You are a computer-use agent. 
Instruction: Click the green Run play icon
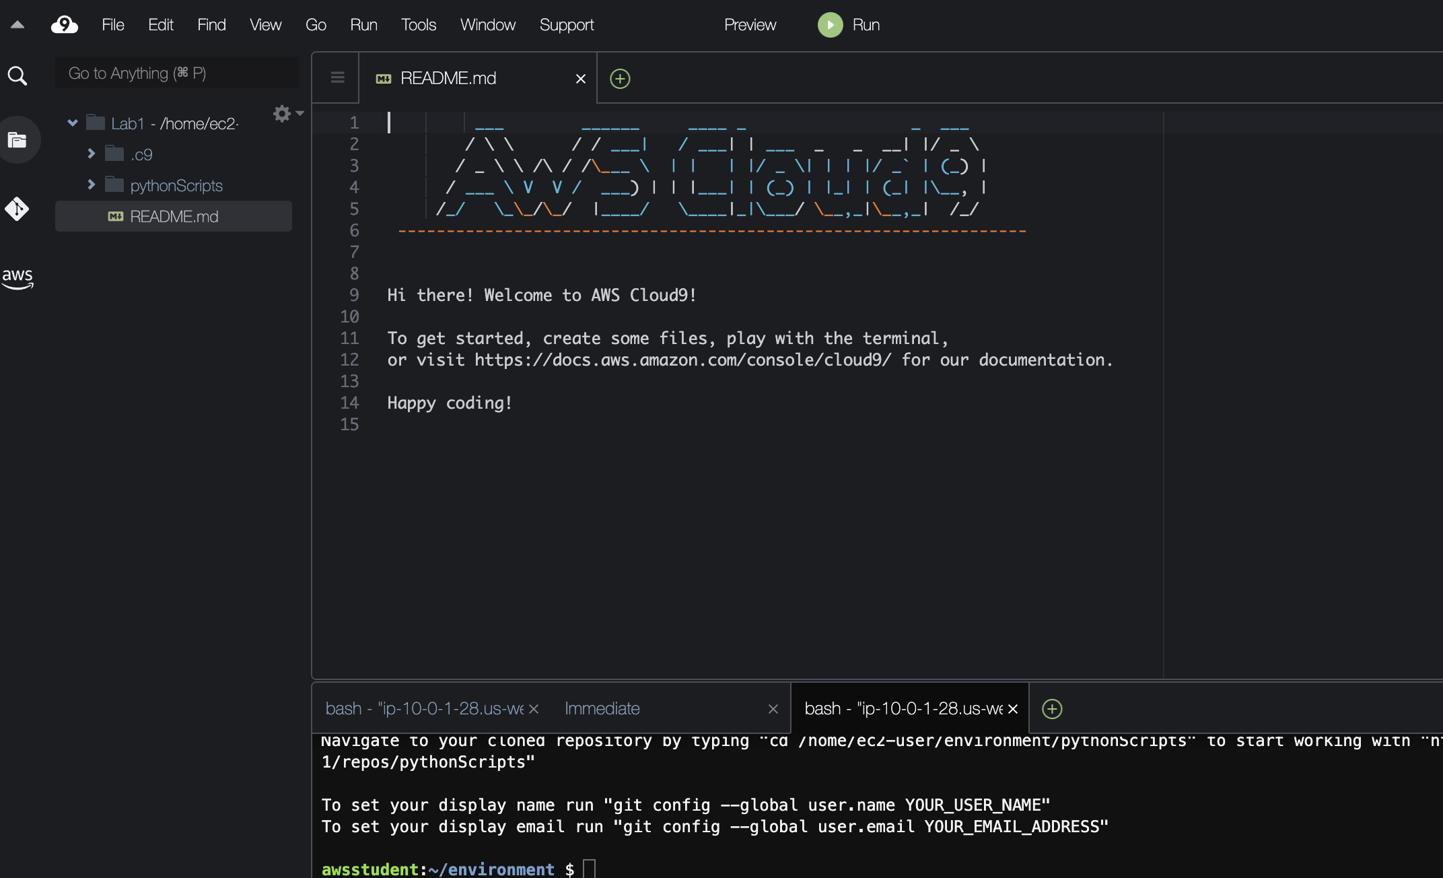pos(830,25)
